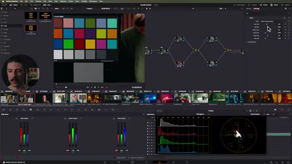The width and height of the screenshot is (292, 164).
Task: Open the DaVinci Resolve application menu
Action: (x=12, y=1)
